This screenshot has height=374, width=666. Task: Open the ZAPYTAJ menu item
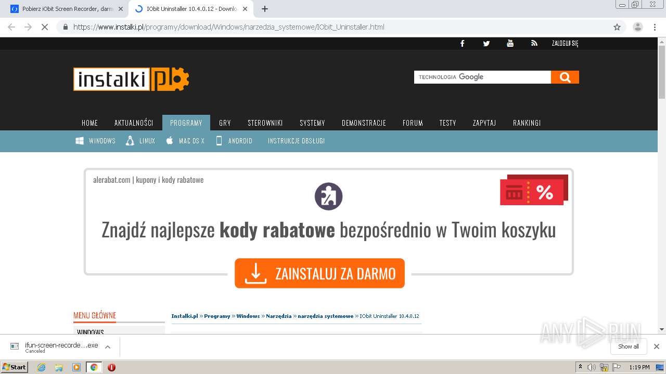(x=484, y=123)
